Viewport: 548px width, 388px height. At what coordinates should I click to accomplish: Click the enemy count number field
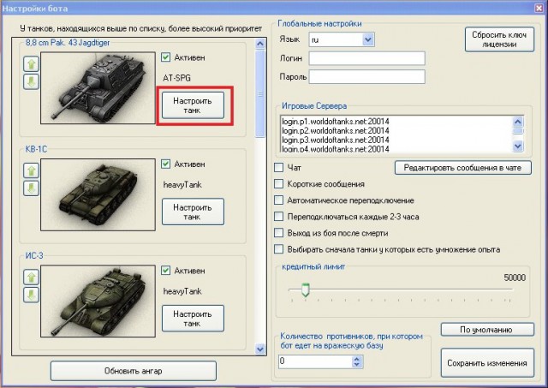pyautogui.click(x=316, y=361)
